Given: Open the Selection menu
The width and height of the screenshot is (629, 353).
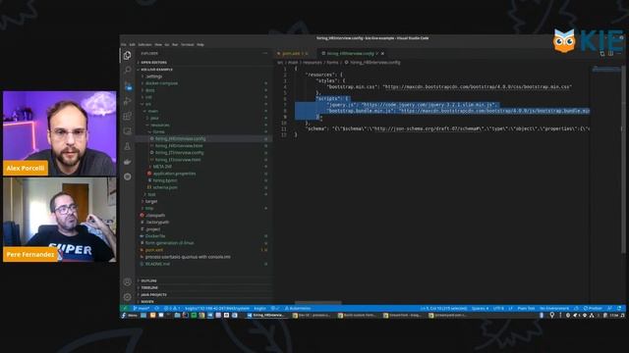Looking at the screenshot, I should tap(144, 45).
